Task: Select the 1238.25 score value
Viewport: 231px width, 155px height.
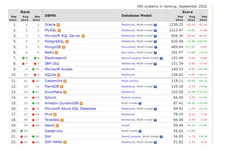Action: pyautogui.click(x=176, y=25)
